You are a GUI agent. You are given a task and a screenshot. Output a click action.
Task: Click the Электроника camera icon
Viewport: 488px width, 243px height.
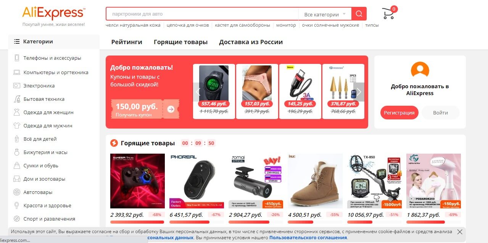point(17,86)
